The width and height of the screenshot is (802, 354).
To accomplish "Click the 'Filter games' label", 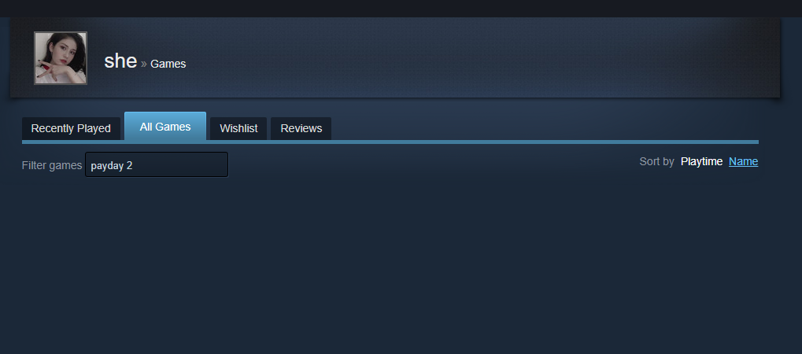I will click(x=52, y=165).
